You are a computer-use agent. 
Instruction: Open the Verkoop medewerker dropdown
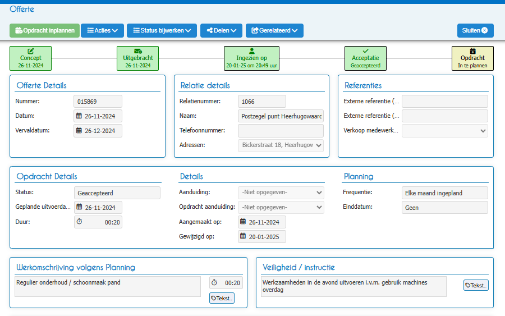click(x=445, y=131)
